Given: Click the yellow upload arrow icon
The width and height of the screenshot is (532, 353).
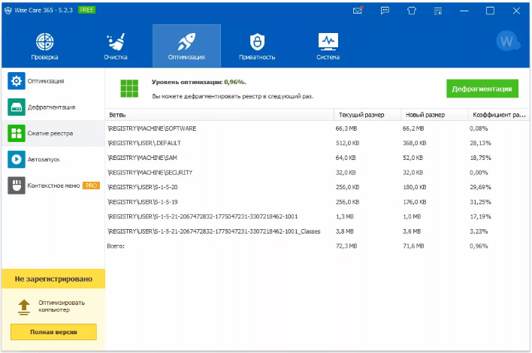Looking at the screenshot, I should click(24, 307).
